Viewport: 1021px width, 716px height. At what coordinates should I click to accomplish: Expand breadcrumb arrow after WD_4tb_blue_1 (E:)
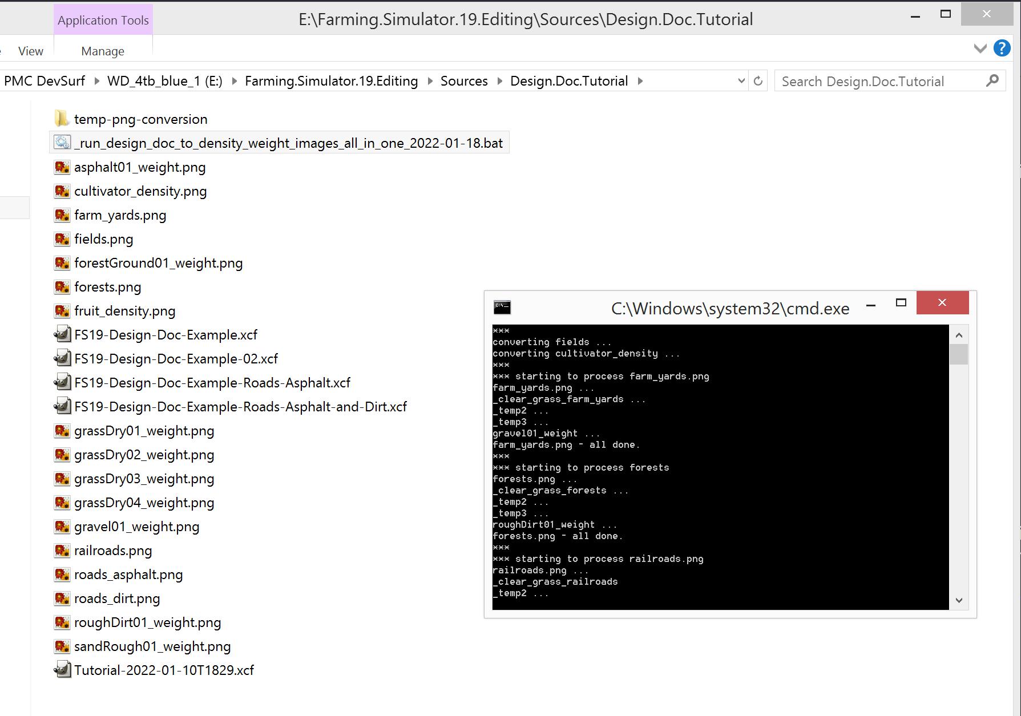coord(234,81)
